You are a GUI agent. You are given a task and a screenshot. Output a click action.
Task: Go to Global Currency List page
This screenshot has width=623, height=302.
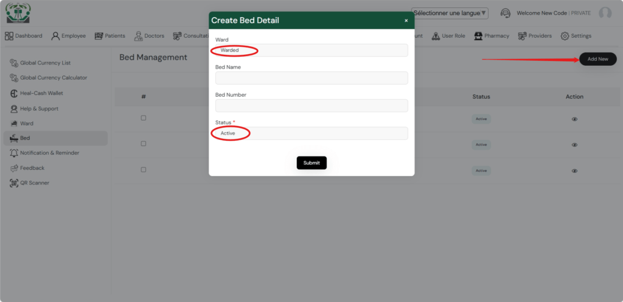click(x=45, y=63)
